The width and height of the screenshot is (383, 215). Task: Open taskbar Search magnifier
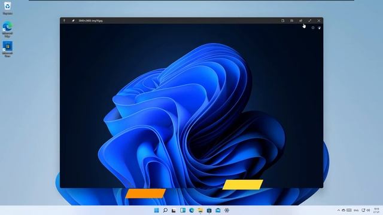coord(165,210)
